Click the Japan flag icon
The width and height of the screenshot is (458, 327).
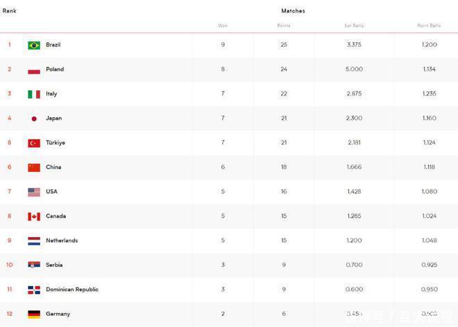tap(34, 118)
